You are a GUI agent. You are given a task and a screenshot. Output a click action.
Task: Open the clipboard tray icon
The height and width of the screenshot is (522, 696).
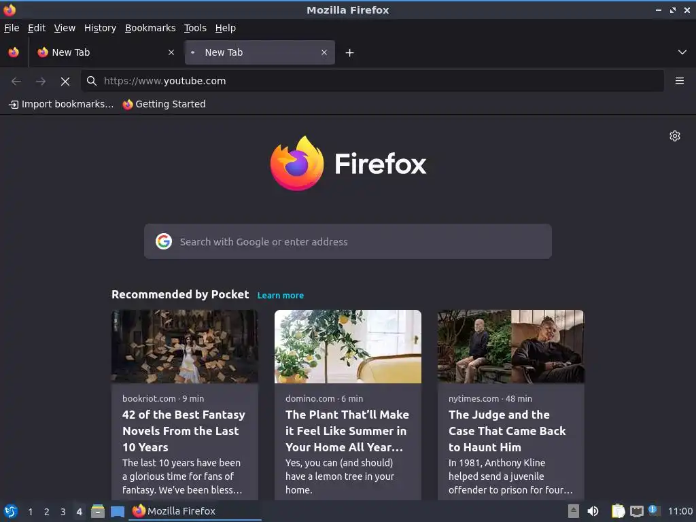pos(618,511)
